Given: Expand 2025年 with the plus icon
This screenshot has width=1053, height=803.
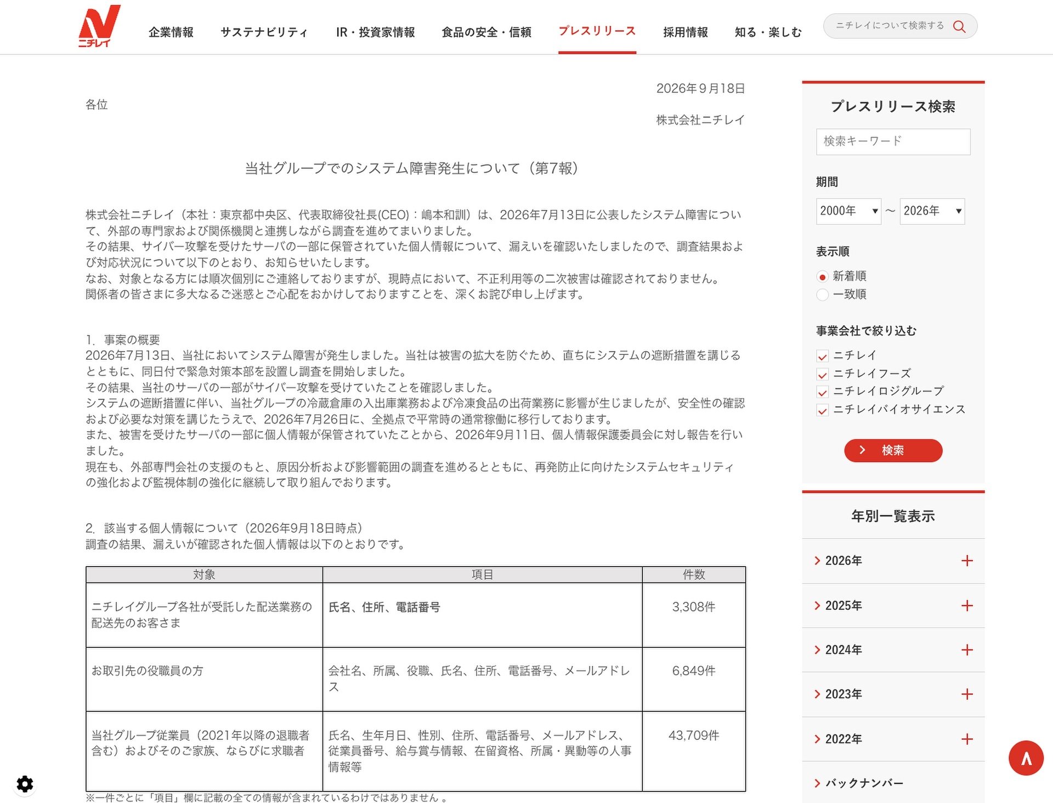Looking at the screenshot, I should (x=967, y=606).
